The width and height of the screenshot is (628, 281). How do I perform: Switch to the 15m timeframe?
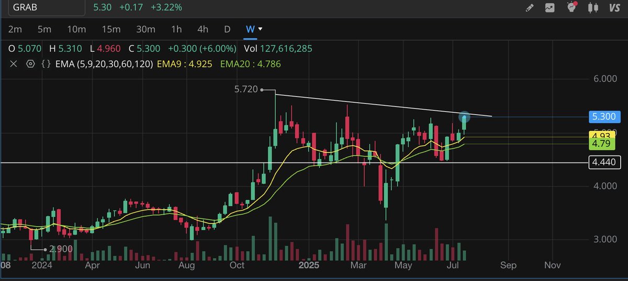111,29
